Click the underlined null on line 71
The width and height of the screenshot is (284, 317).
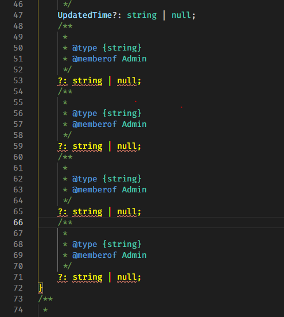pyautogui.click(x=127, y=277)
